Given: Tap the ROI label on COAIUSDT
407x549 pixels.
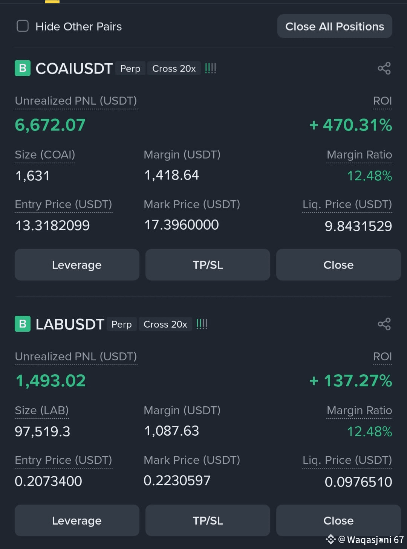Looking at the screenshot, I should point(383,101).
